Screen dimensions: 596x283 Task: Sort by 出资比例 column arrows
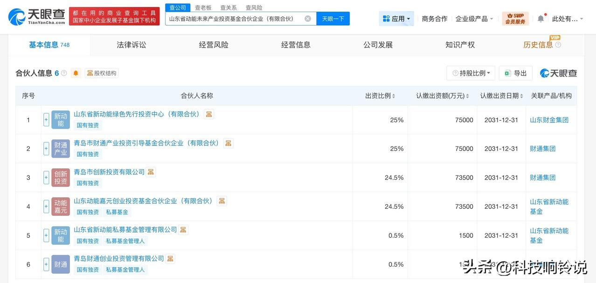click(394, 96)
